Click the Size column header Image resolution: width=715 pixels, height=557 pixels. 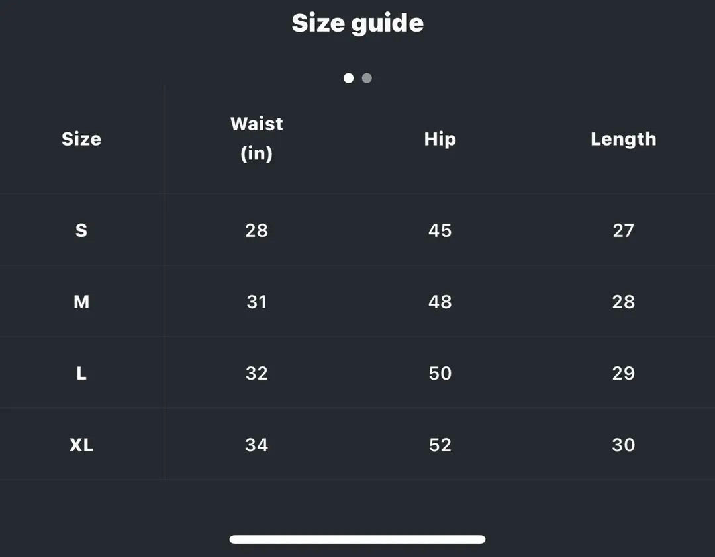coord(81,139)
